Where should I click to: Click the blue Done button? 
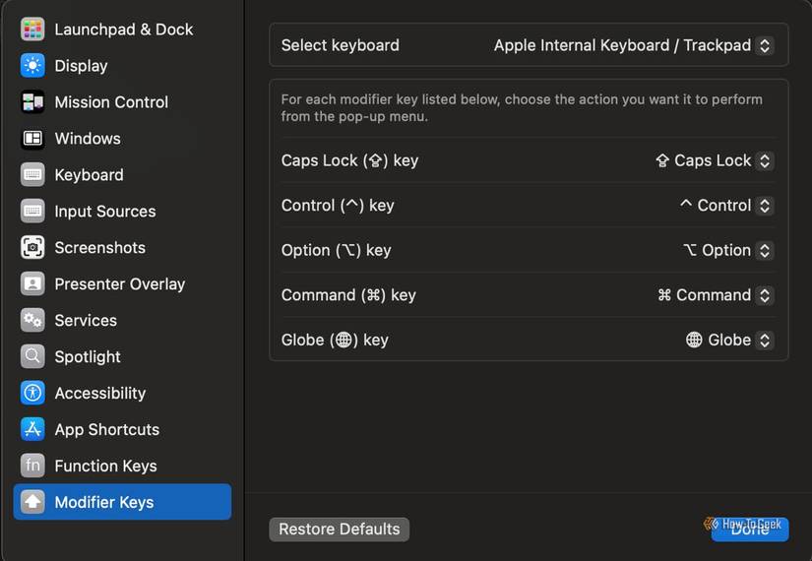tap(750, 530)
